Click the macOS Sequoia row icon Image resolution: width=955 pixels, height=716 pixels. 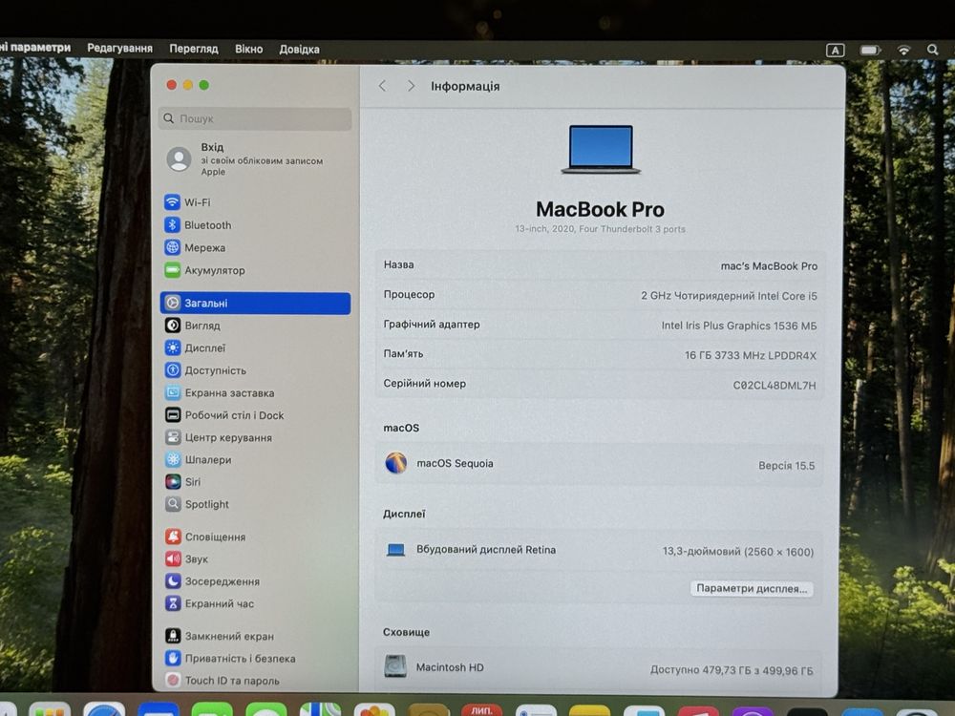pos(396,463)
